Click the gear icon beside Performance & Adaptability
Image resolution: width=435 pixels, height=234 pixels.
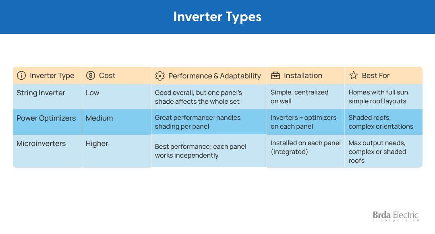(160, 76)
